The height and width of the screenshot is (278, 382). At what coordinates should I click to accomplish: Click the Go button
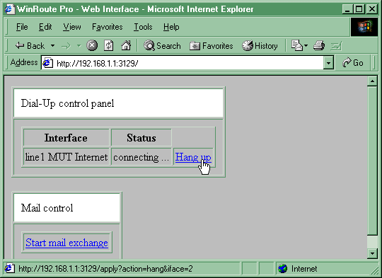click(x=353, y=63)
